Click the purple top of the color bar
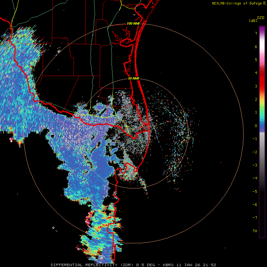Viewport: 267px width, 267px height. [x=262, y=28]
